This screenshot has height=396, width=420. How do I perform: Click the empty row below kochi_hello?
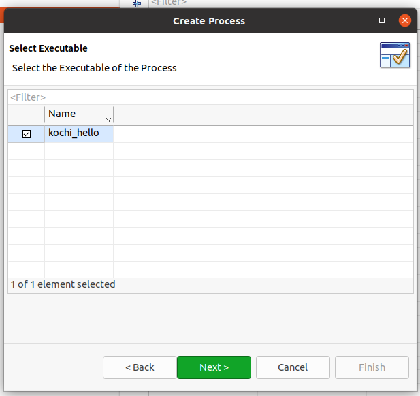pyautogui.click(x=210, y=151)
